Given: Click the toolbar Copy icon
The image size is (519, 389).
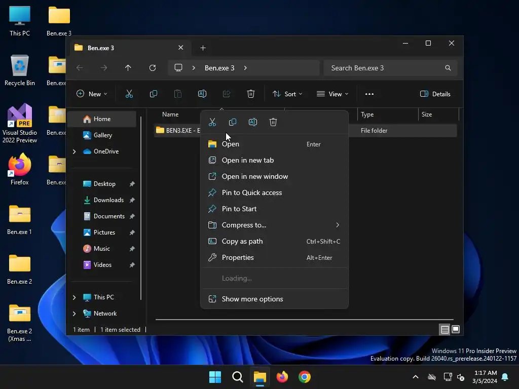Looking at the screenshot, I should pos(153,94).
